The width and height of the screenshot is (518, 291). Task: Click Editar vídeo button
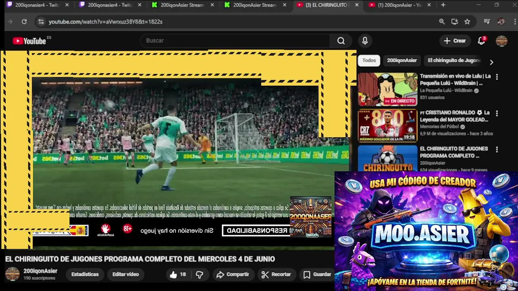[x=125, y=274]
